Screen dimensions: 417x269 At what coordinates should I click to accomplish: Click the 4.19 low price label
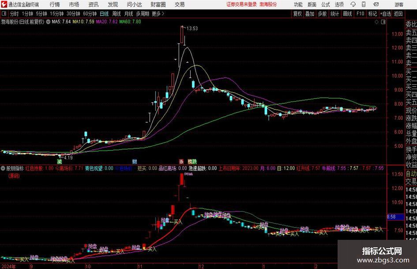pyautogui.click(x=68, y=158)
